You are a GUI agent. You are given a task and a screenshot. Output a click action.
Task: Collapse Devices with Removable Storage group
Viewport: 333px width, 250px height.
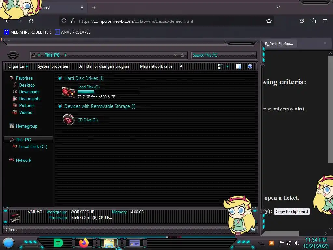(x=60, y=106)
